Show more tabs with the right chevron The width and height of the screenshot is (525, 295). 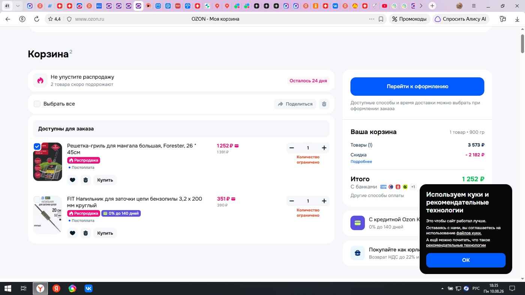[x=421, y=6]
